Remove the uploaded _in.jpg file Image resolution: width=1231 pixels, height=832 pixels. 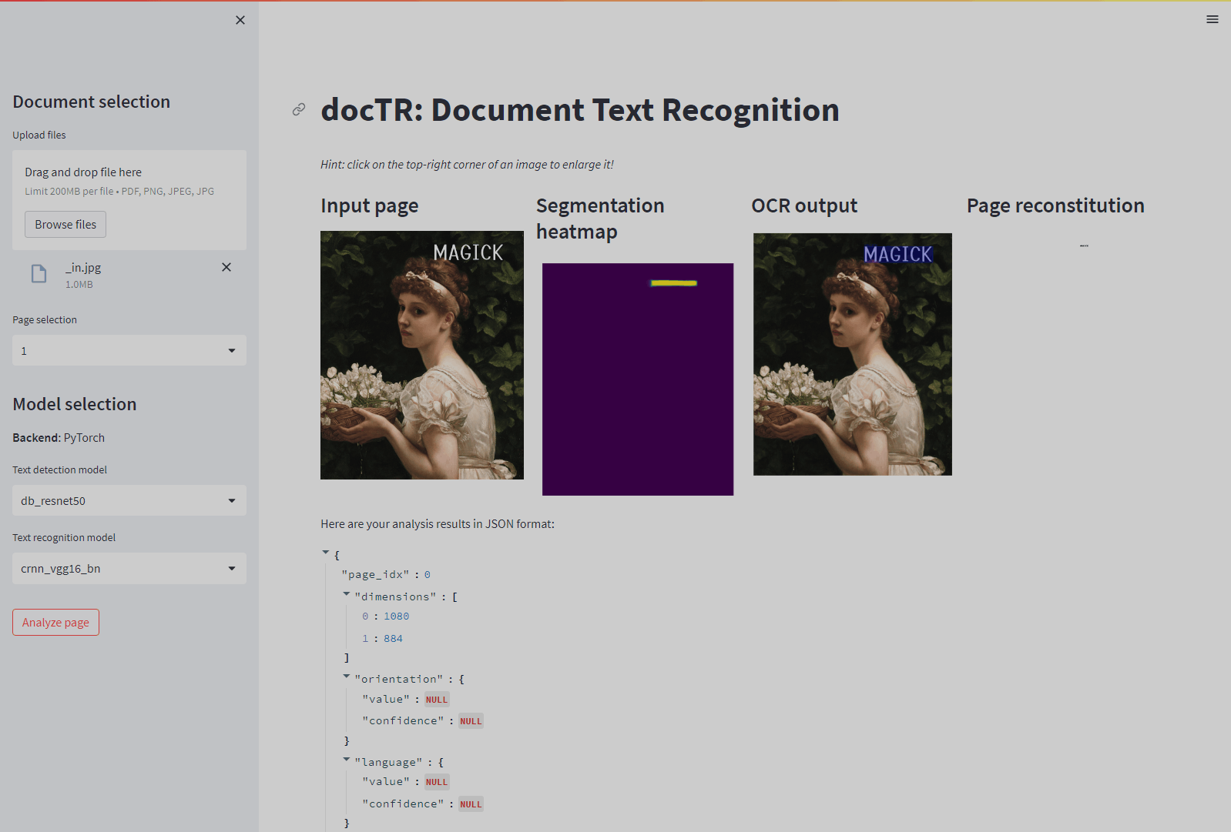click(x=226, y=267)
